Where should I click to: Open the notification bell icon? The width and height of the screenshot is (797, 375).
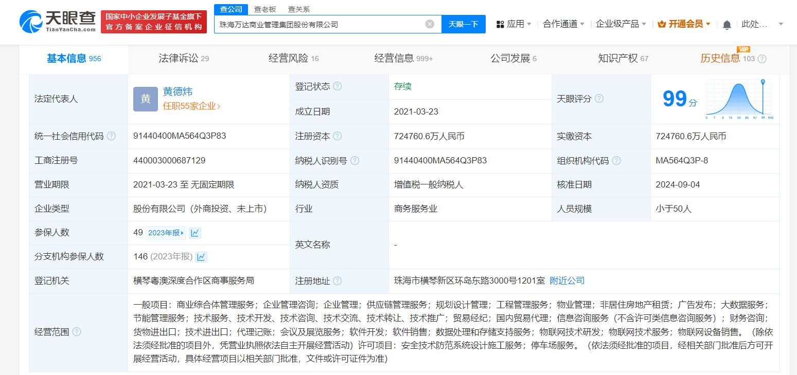point(727,24)
